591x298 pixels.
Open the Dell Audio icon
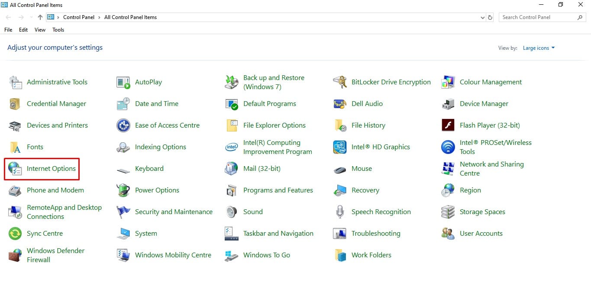coord(340,104)
